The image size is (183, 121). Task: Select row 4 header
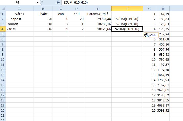[x=3, y=29]
